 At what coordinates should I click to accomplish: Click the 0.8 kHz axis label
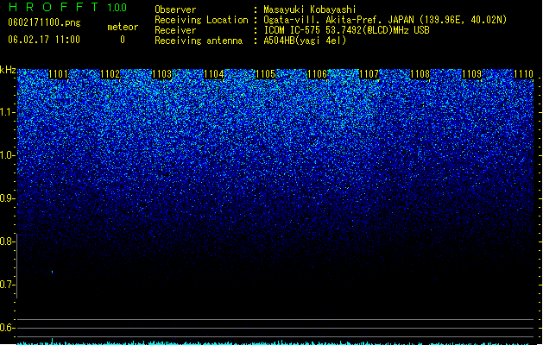point(7,241)
